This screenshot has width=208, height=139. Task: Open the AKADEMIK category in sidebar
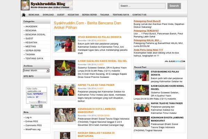click(x=32, y=26)
